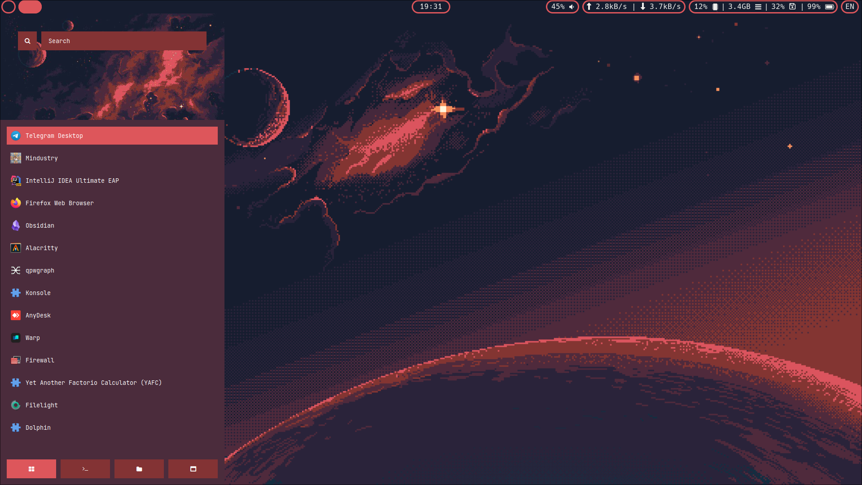This screenshot has width=862, height=485.
Task: Click the Warp terminal icon
Action: point(16,338)
